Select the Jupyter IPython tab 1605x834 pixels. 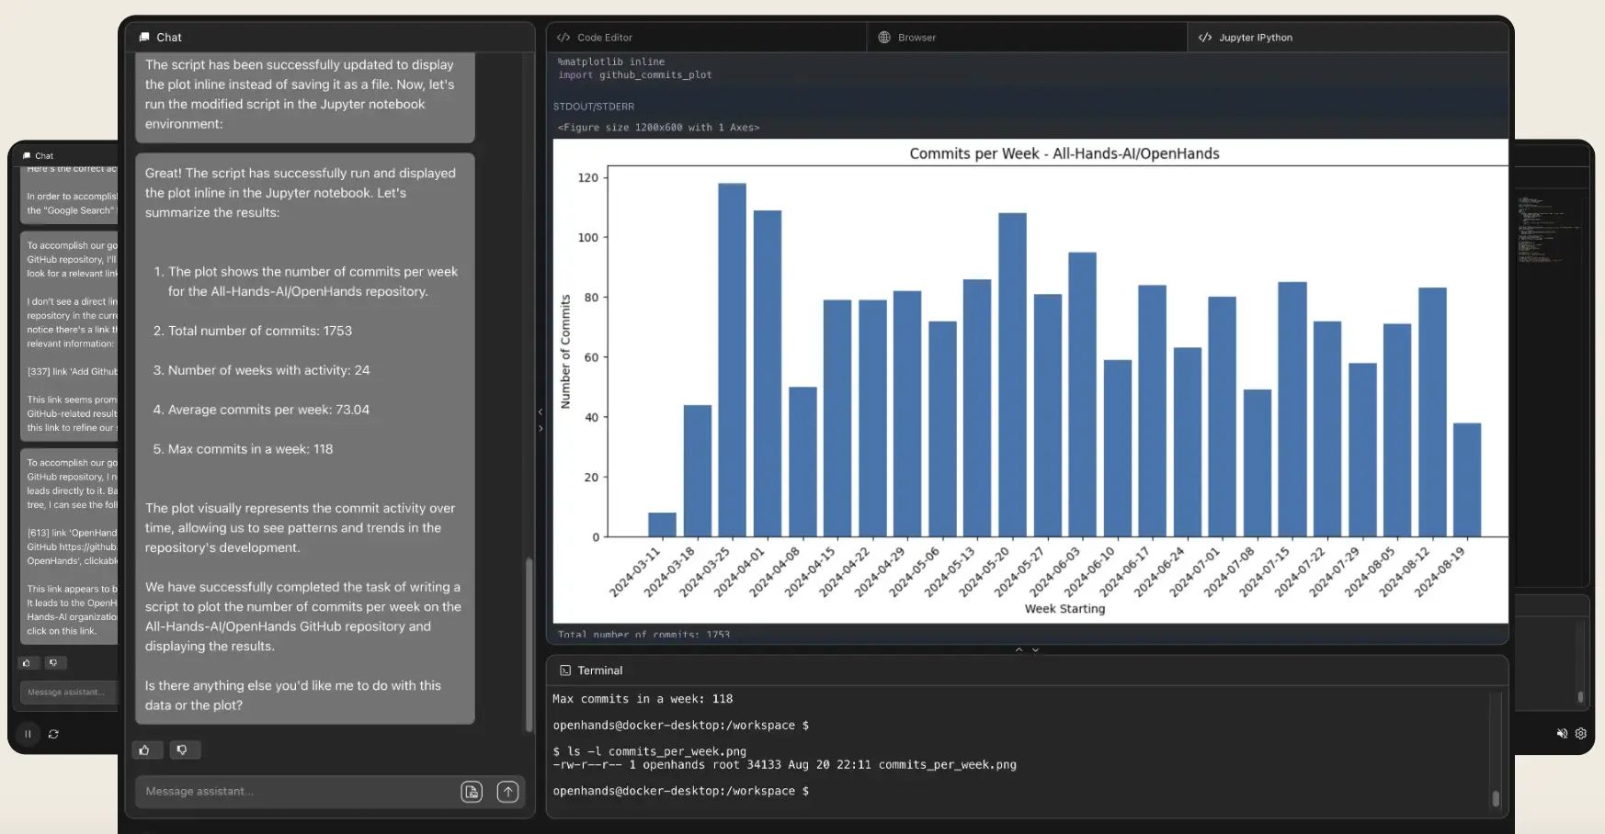click(x=1255, y=38)
